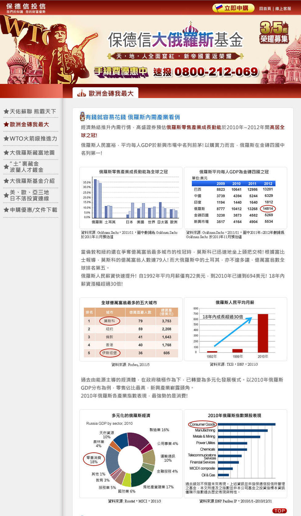Click the 手續費優惠中 banner text
301x516 pixels.
(121, 72)
